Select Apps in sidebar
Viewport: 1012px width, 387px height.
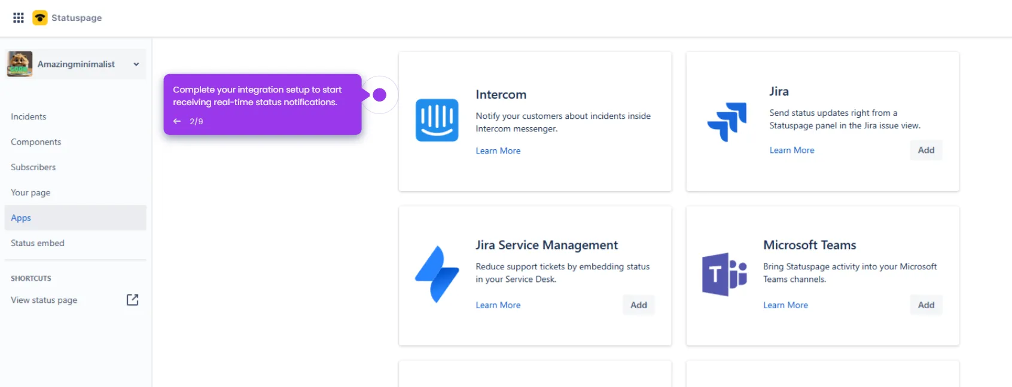click(x=75, y=218)
